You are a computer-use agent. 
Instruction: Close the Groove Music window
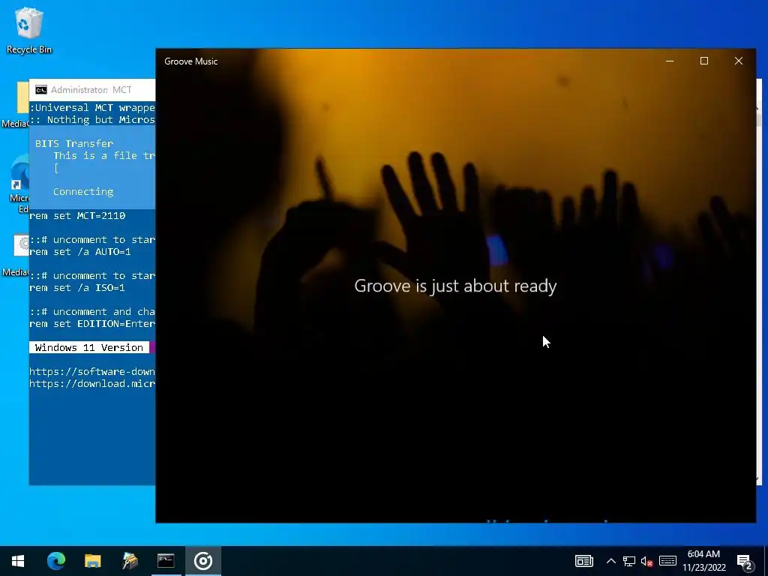pyautogui.click(x=739, y=61)
